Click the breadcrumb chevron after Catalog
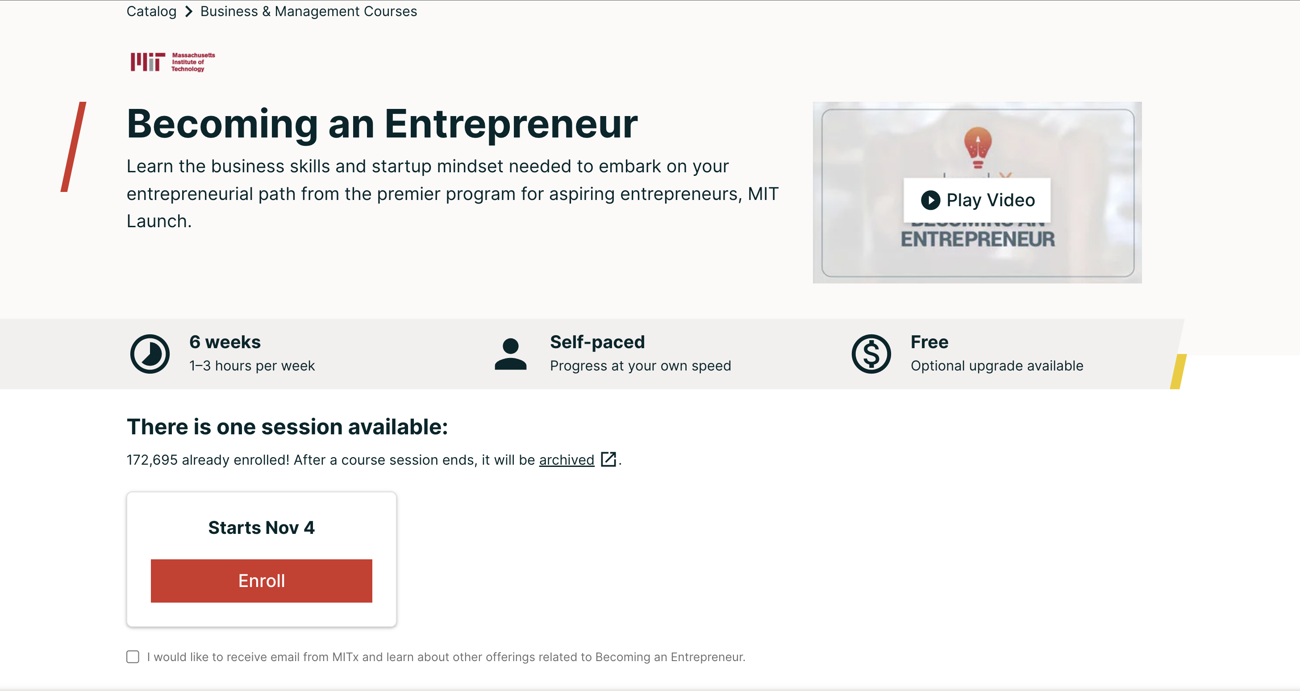The image size is (1300, 691). tap(189, 12)
